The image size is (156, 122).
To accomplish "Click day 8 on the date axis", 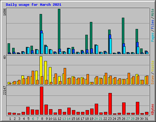I will (x=42, y=119).
